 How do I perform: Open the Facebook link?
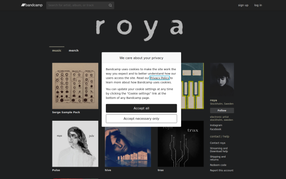[215, 129]
